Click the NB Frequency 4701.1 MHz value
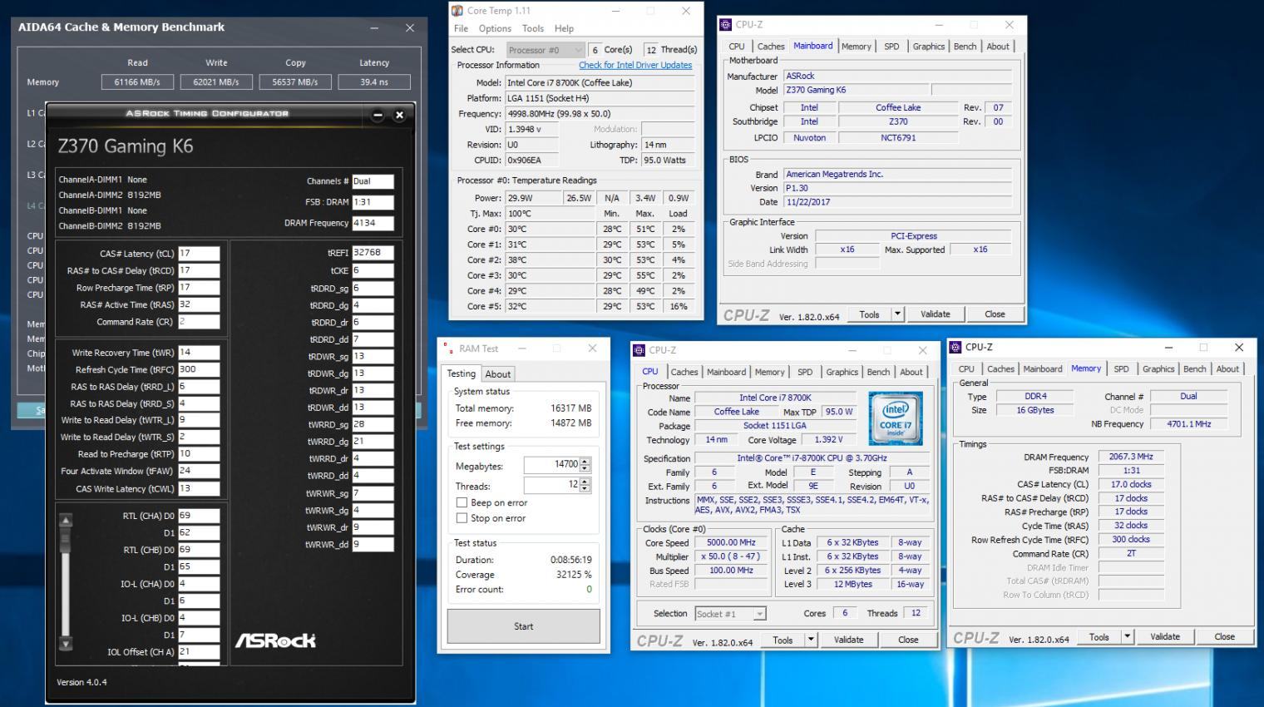 [x=1189, y=424]
